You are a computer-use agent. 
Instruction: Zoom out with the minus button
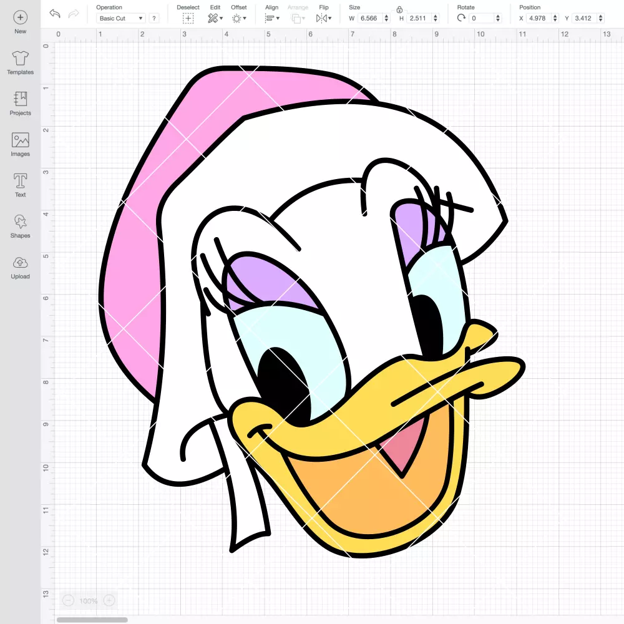click(x=69, y=600)
